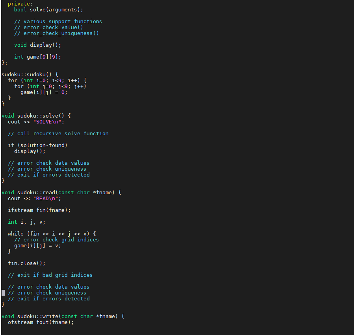
Task: Click the call recursive solve function comment
Action: click(59, 133)
